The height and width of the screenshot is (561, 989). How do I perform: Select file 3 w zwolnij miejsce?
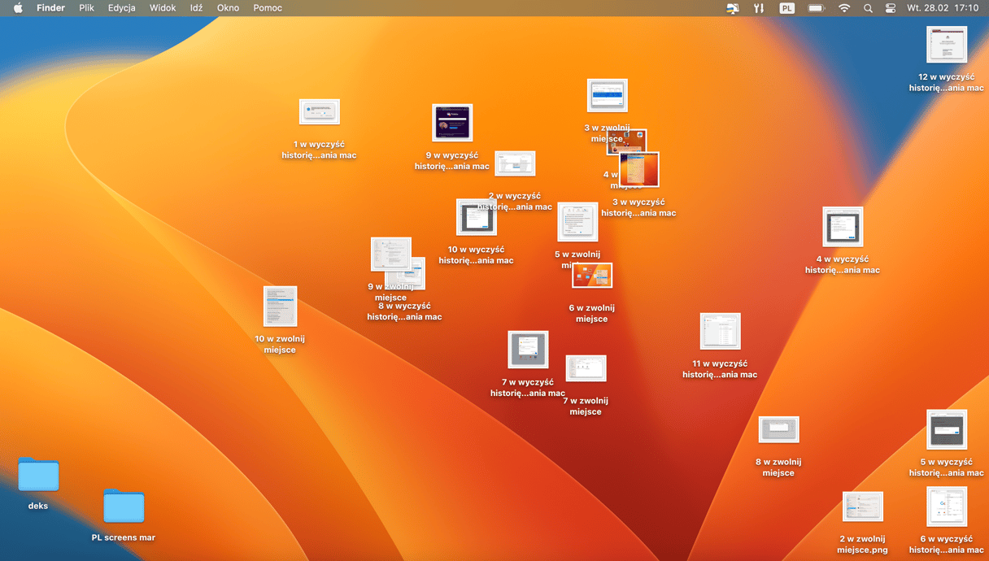click(608, 96)
